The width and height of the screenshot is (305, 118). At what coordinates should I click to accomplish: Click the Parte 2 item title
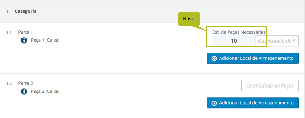point(25,83)
